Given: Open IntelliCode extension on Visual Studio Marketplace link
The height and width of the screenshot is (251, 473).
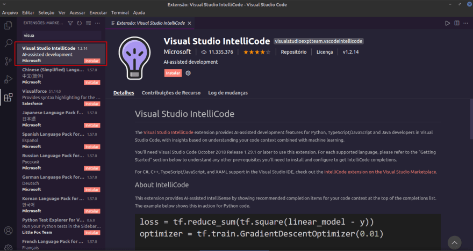Looking at the screenshot, I should pyautogui.click(x=380, y=172).
